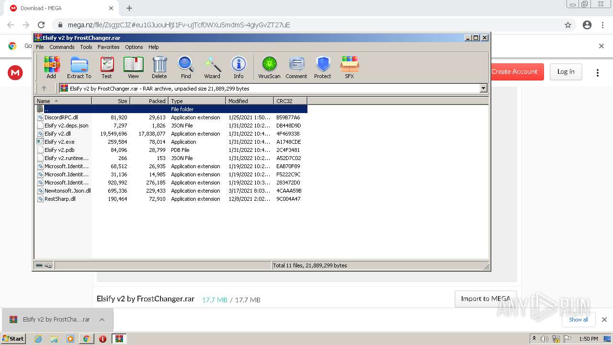This screenshot has height=345, width=613.
Task: Close the Chrome downloads shelf
Action: point(604,320)
